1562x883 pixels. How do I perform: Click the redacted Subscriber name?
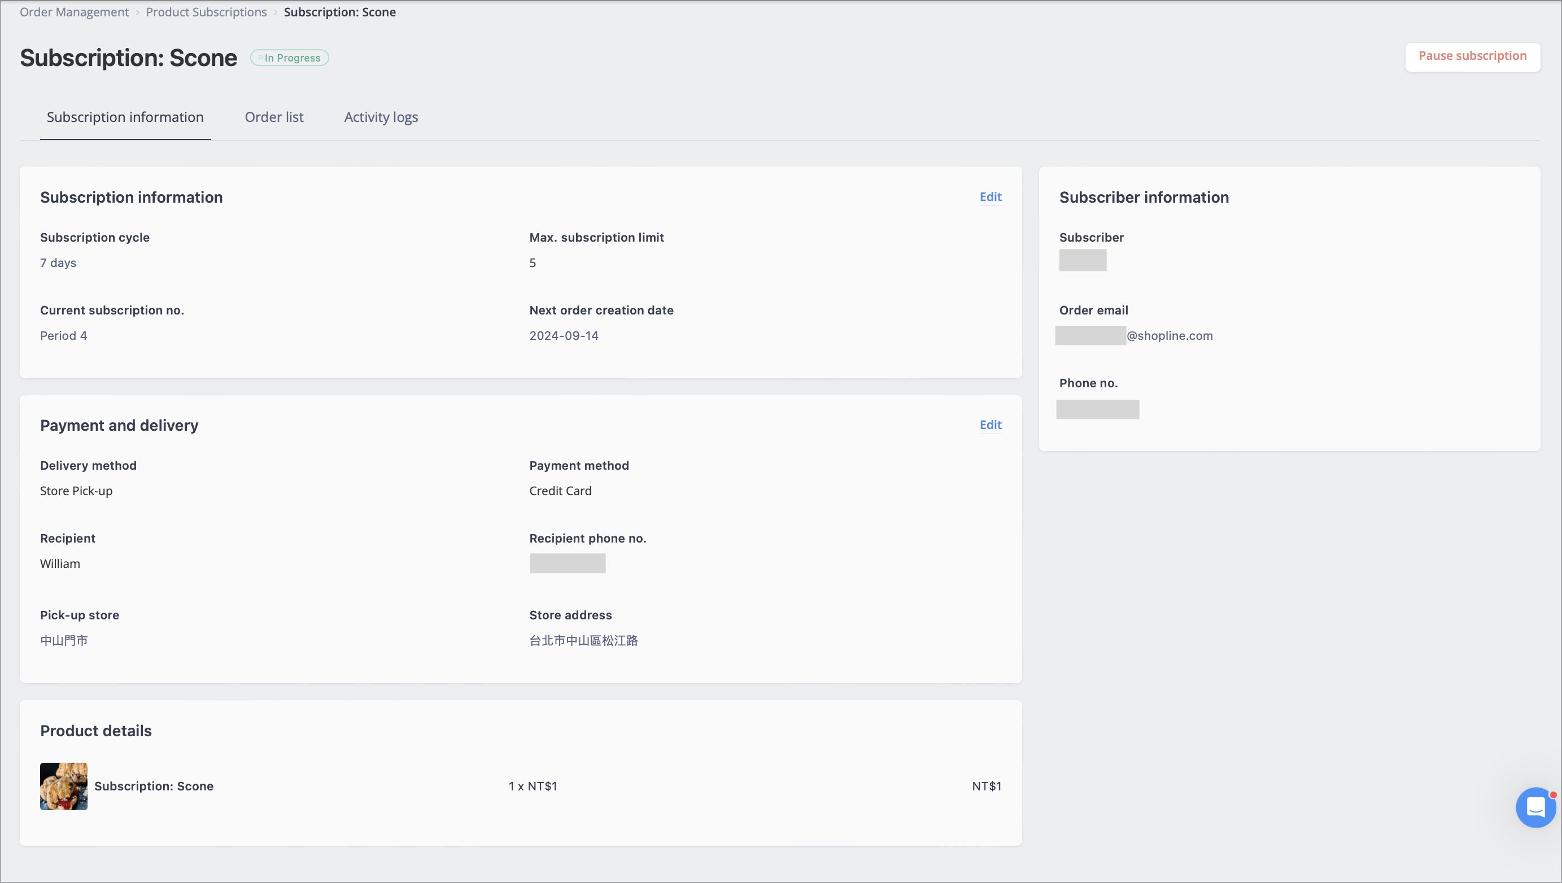(1083, 260)
